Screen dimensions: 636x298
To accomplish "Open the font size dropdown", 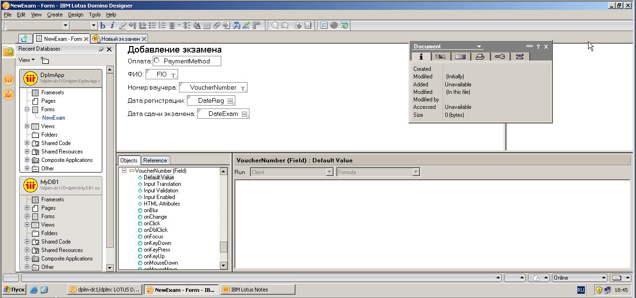I will [93, 25].
